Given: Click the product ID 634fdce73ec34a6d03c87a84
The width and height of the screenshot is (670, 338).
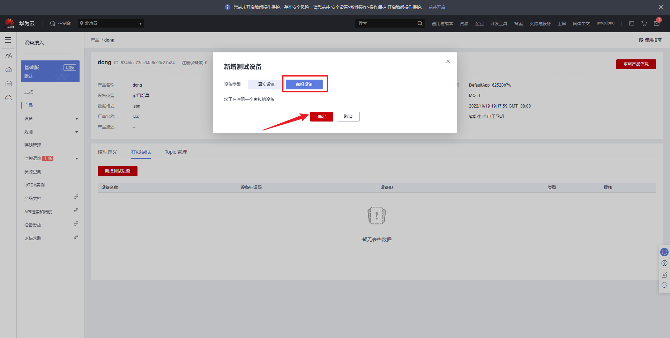Looking at the screenshot, I should tap(148, 63).
